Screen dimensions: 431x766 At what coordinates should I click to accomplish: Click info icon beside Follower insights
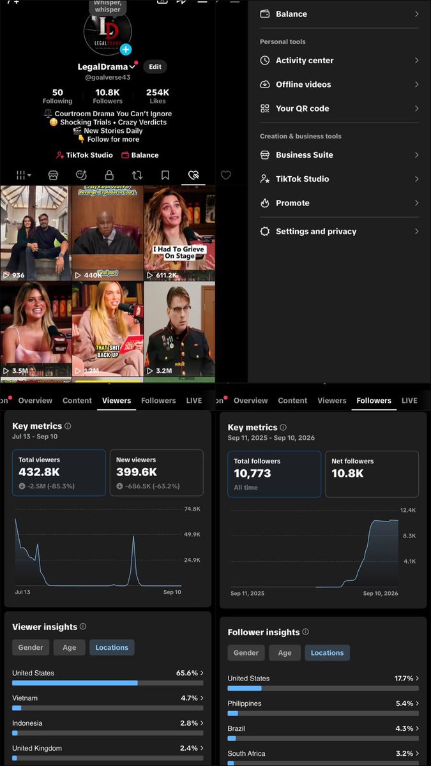pos(305,632)
